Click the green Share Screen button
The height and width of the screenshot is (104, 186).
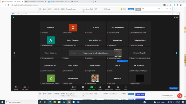point(92,88)
